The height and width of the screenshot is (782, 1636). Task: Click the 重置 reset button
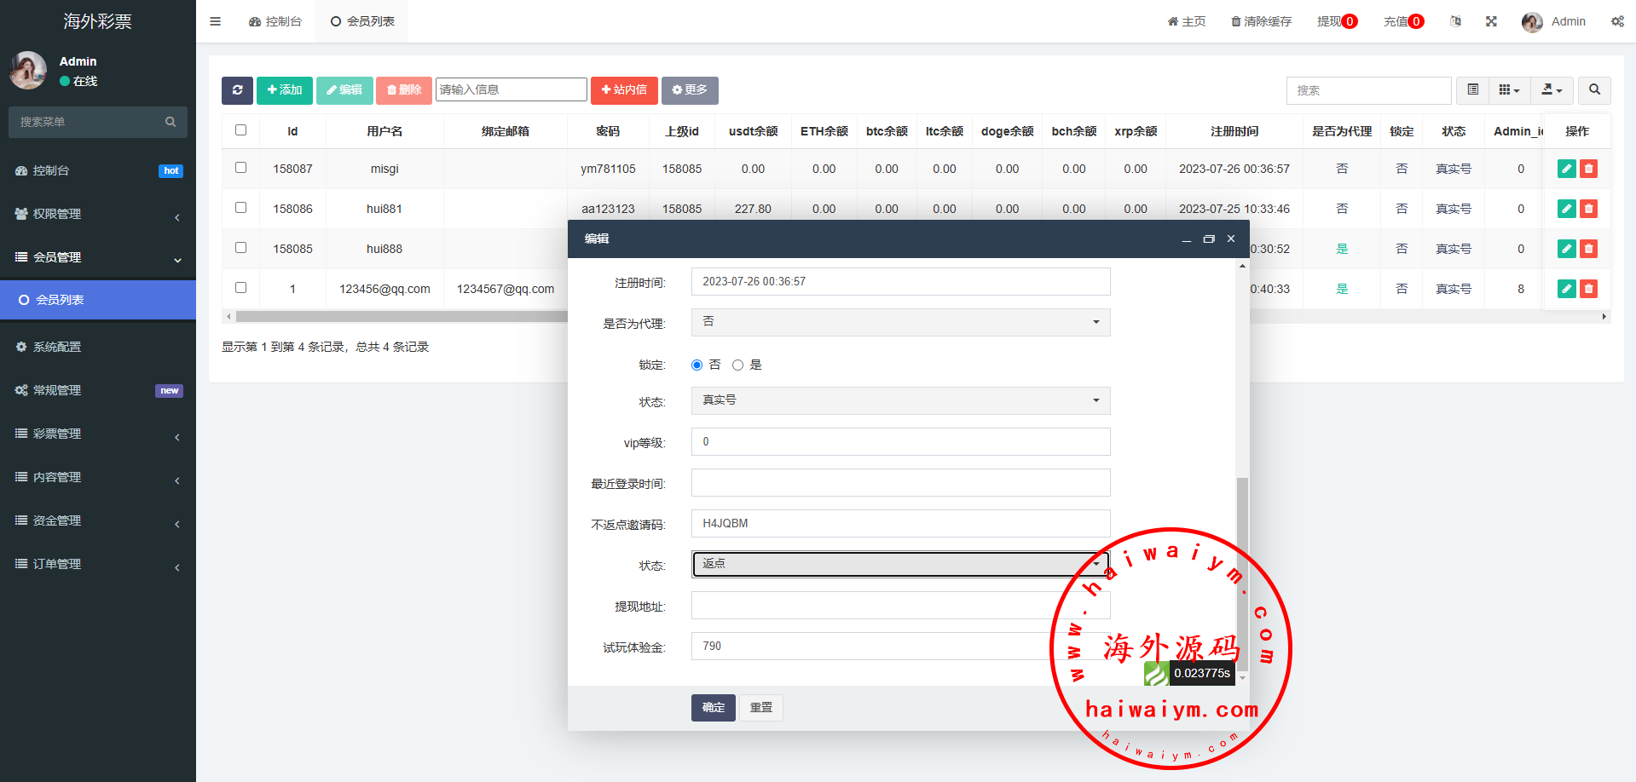click(x=760, y=707)
